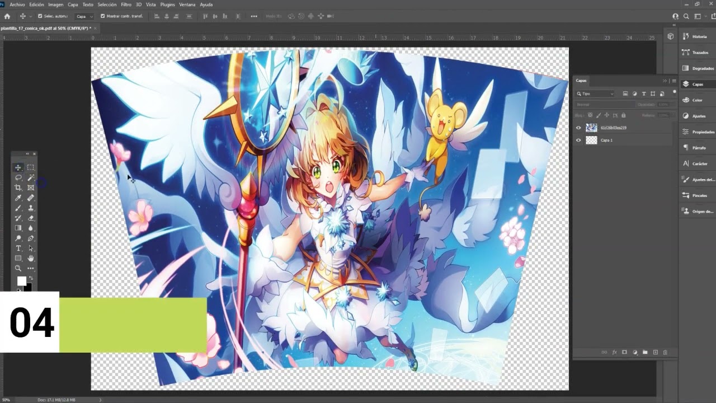This screenshot has height=403, width=716.
Task: Swap foreground and background colors
Action: pyautogui.click(x=31, y=278)
